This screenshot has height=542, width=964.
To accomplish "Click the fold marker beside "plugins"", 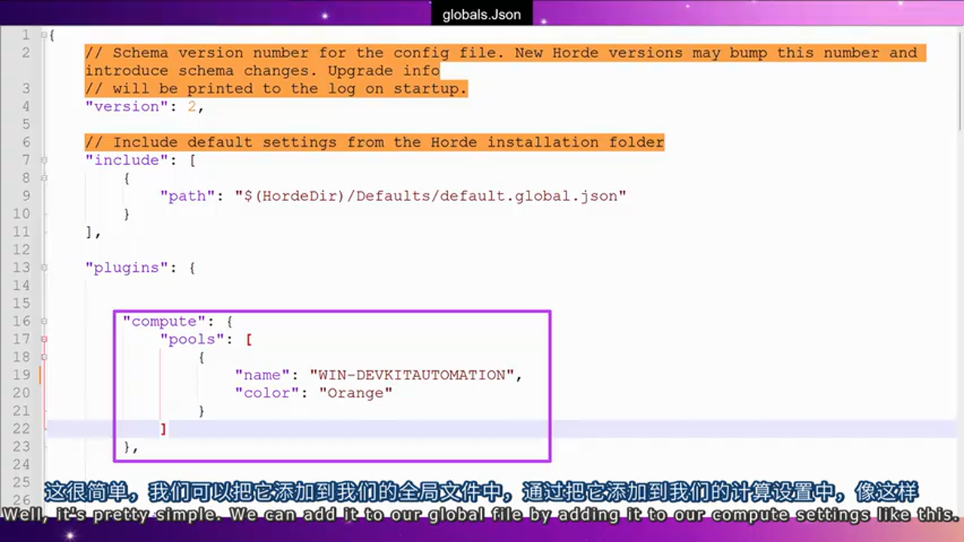I will (x=44, y=268).
